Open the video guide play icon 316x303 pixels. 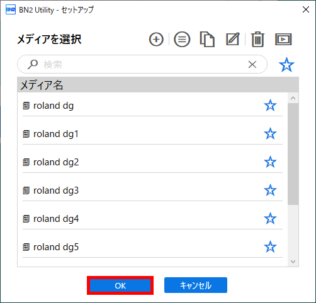tap(283, 39)
